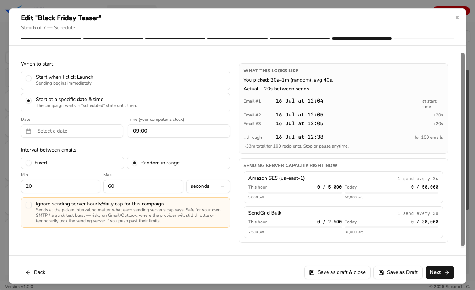Enable Ignore sending server cap checkbox

pos(29,205)
